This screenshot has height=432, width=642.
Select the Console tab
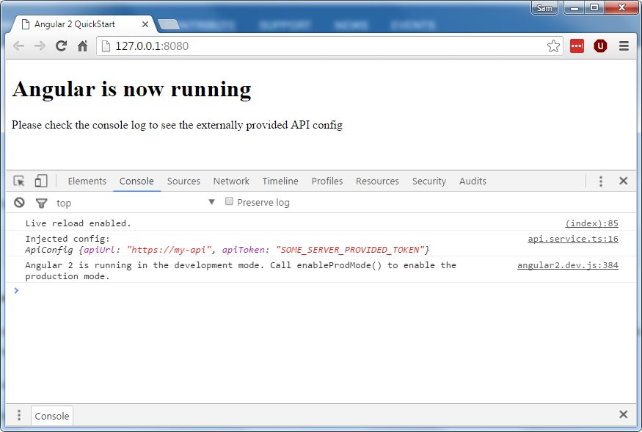(136, 181)
